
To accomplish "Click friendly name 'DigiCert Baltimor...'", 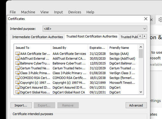I will (x=122, y=63).
